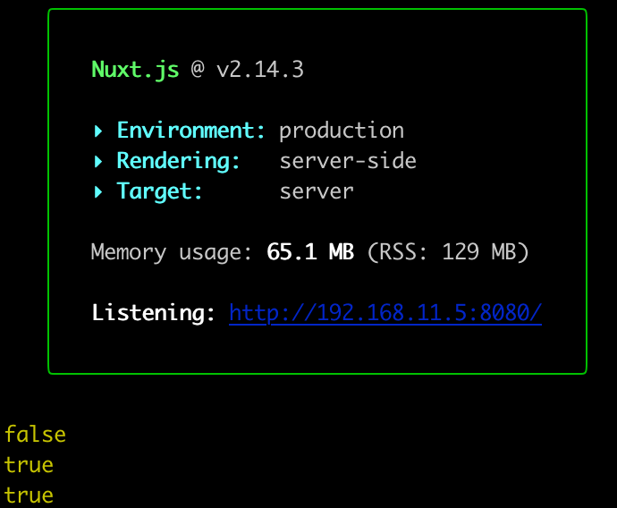617x508 pixels.
Task: Click the triangle bullet beside Environment
Action: click(x=98, y=131)
